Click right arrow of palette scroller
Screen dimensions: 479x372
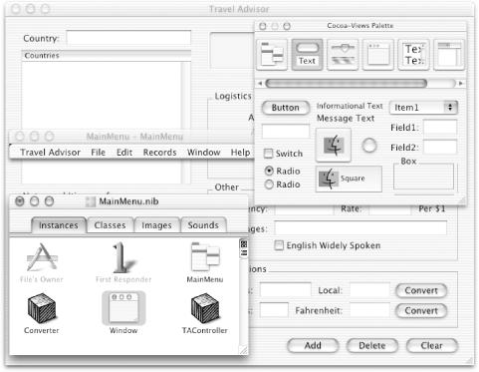pos(461,83)
